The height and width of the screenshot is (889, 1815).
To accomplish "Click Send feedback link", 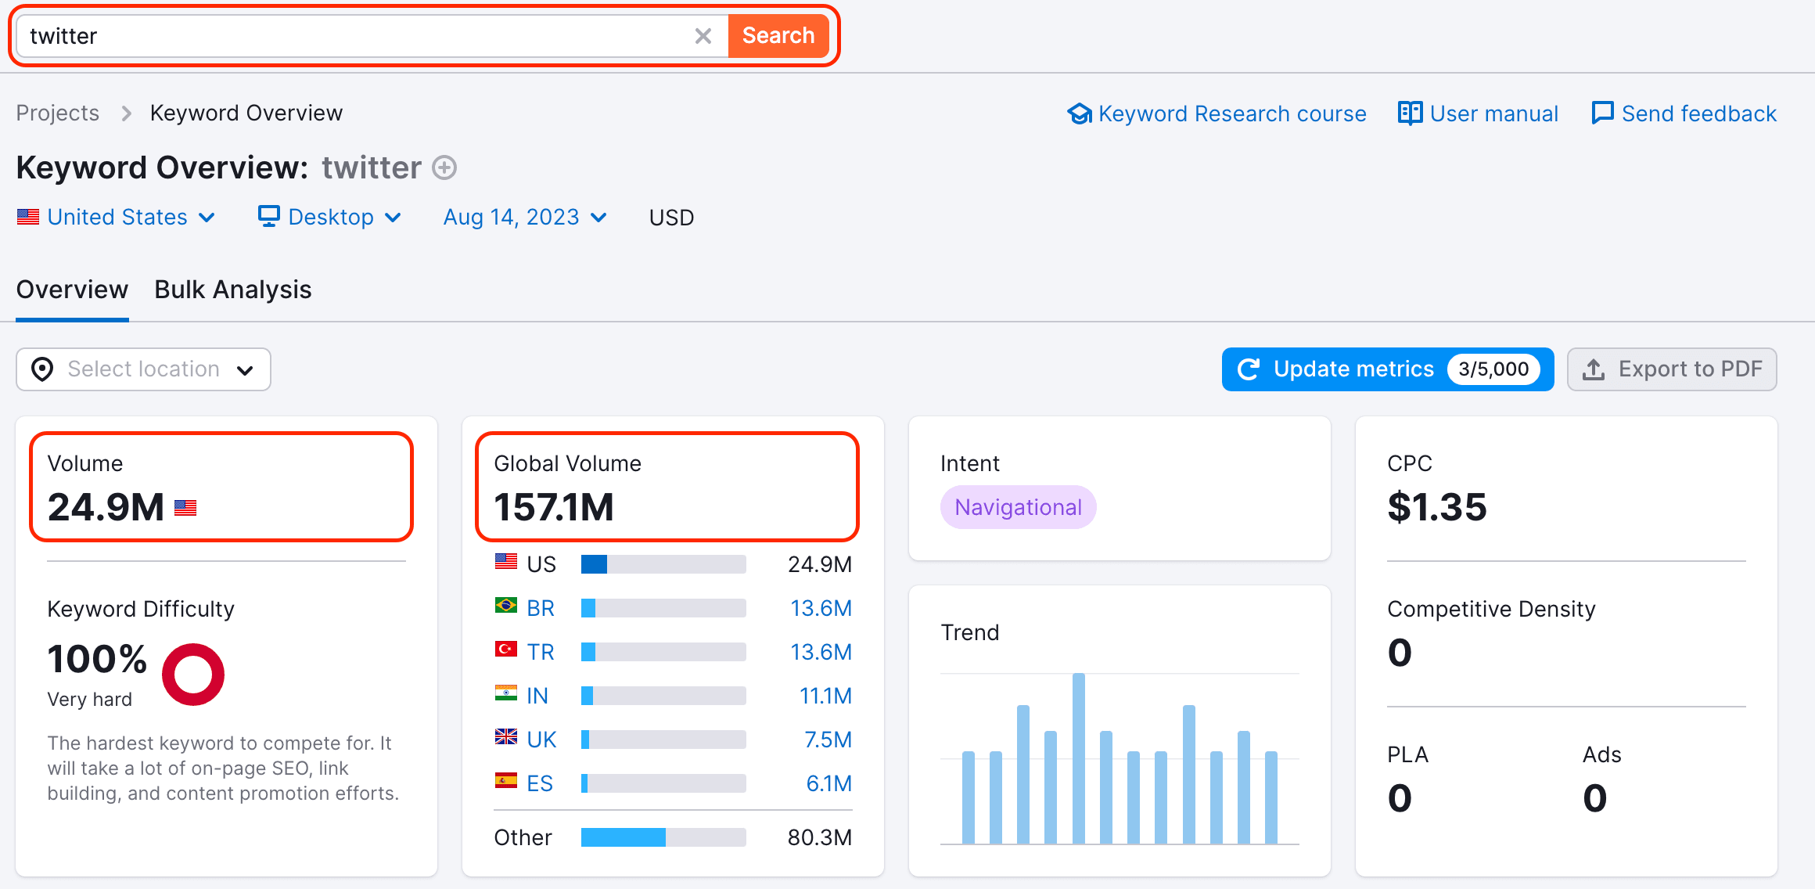I will 1684,113.
